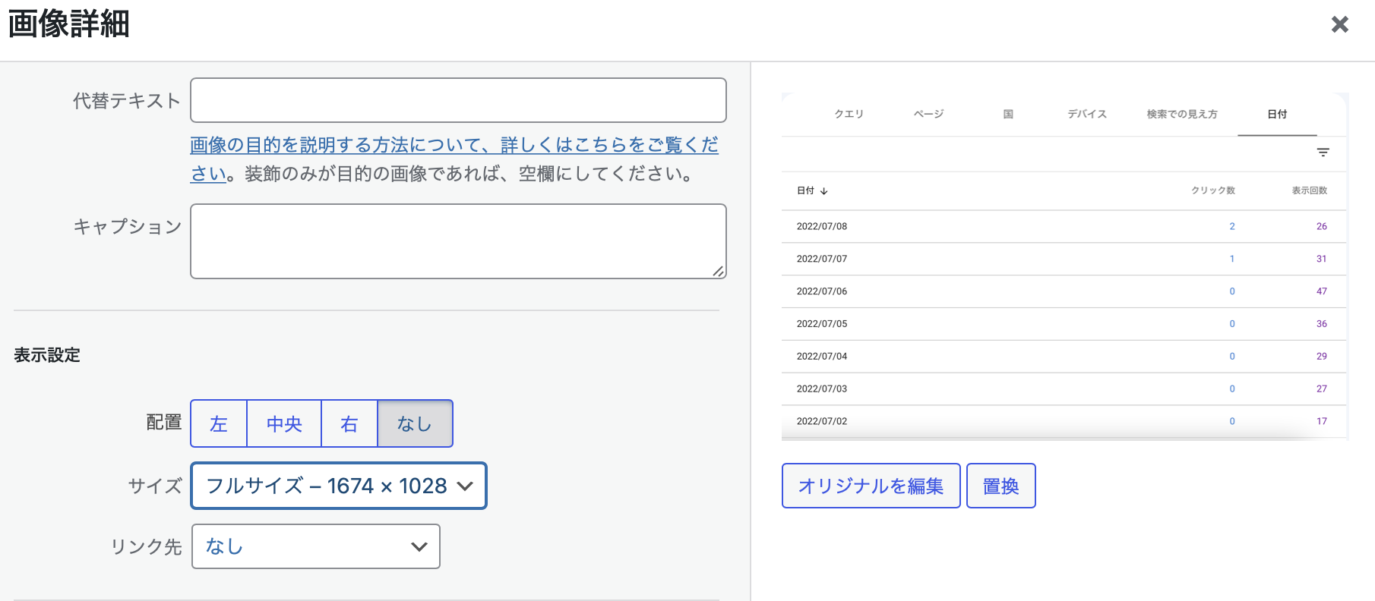Click the date 2022/07/06 in the table
Viewport: 1375px width, 601px height.
[822, 291]
